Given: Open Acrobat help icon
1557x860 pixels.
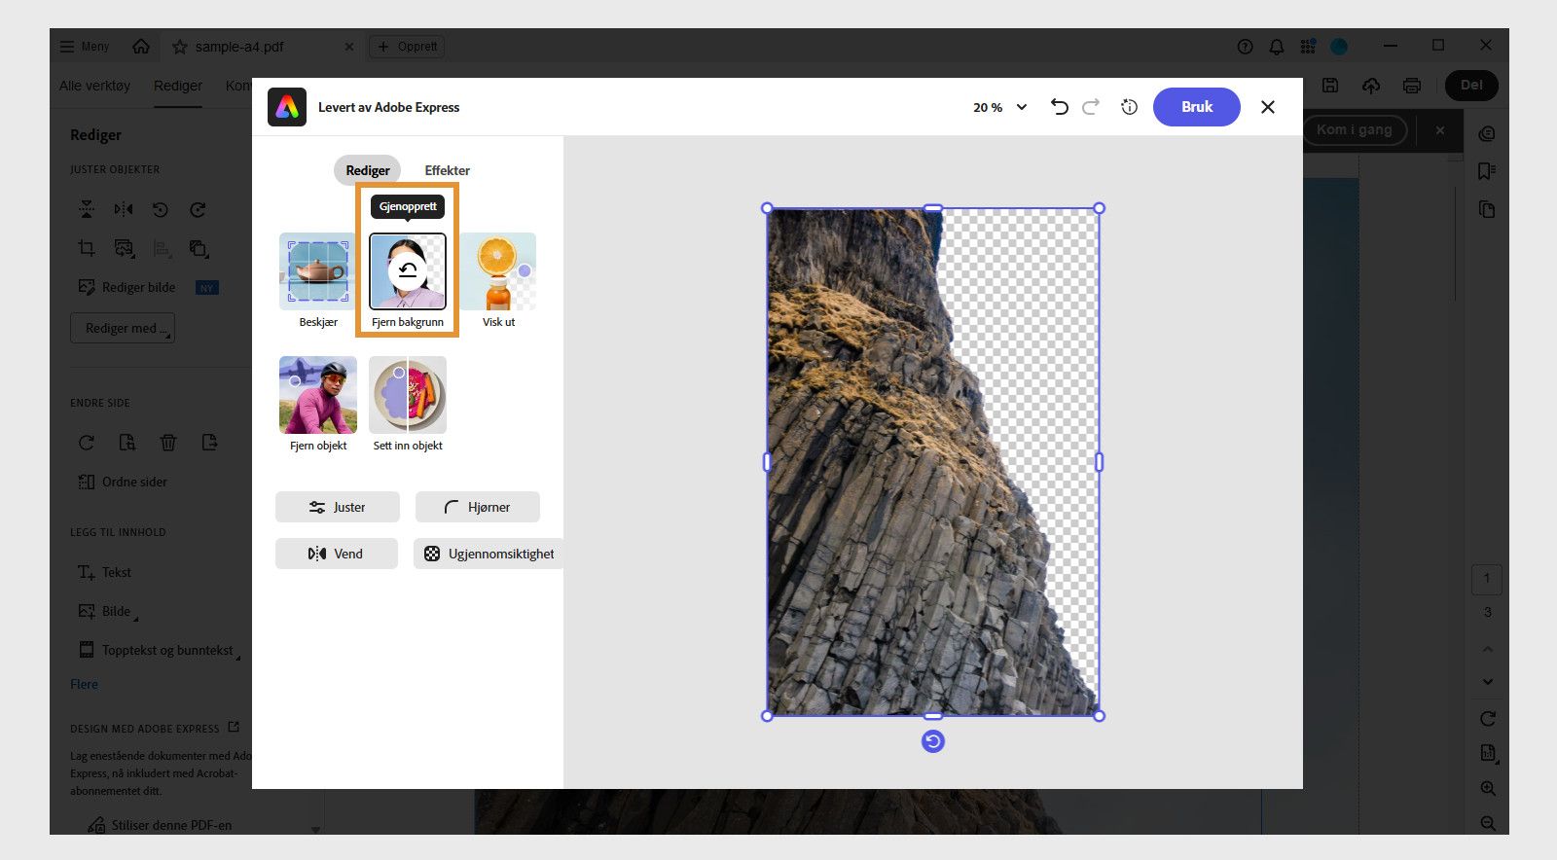Looking at the screenshot, I should pyautogui.click(x=1245, y=47).
